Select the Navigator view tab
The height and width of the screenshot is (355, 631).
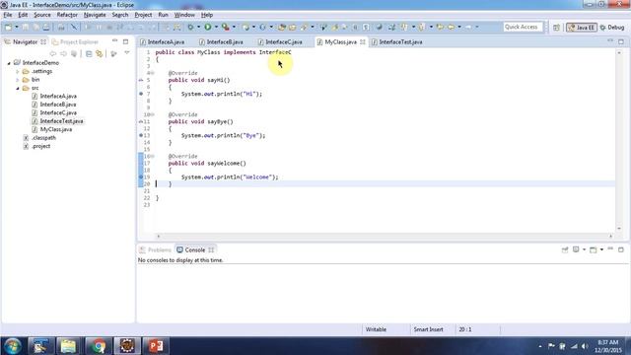pos(25,41)
